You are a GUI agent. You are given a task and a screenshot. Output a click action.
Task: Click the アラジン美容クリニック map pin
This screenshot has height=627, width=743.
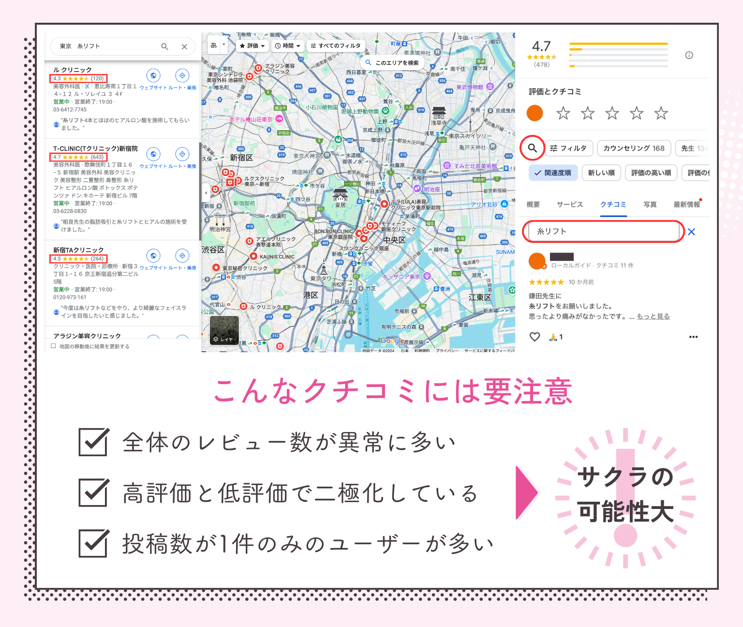tap(258, 68)
